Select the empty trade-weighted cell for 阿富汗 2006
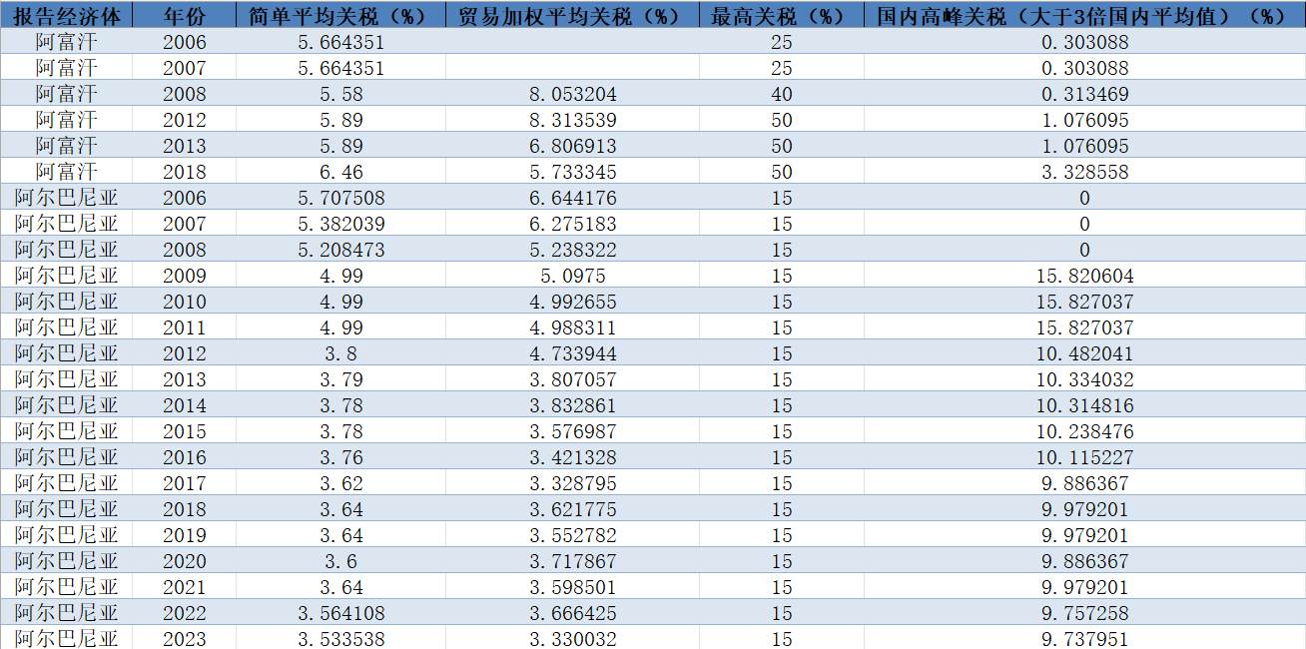Screen dimensions: 1306x649 (x=571, y=42)
